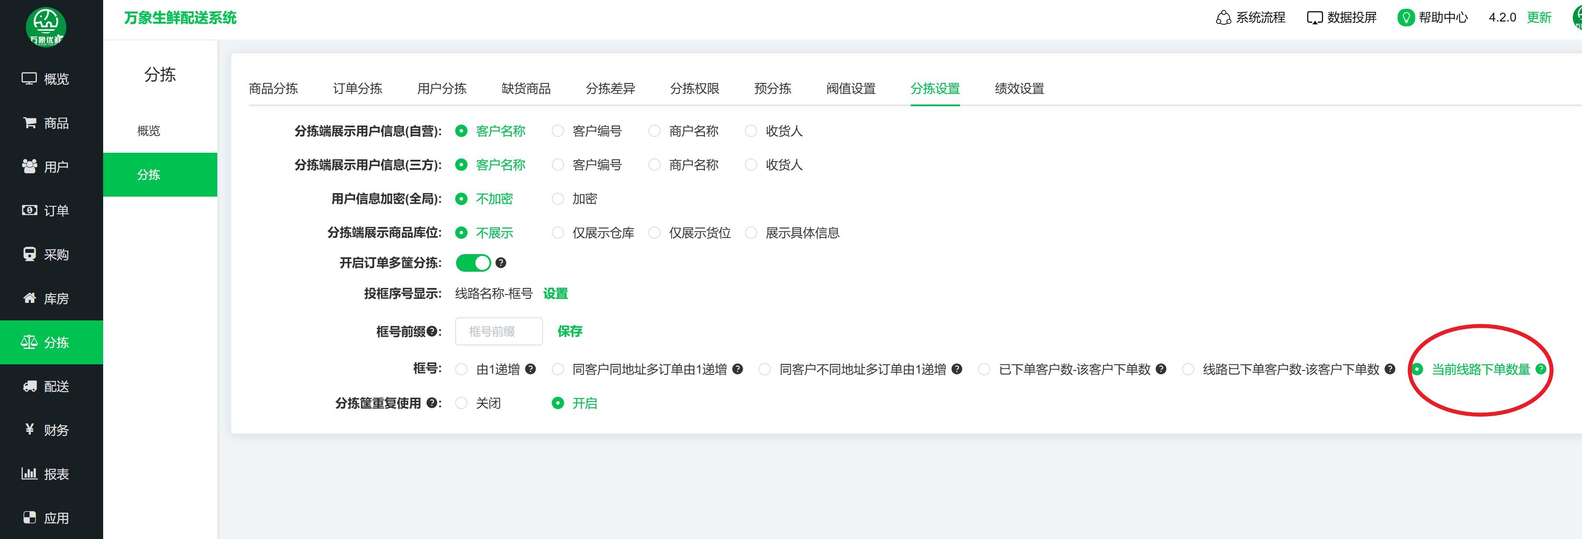1582x539 pixels.
Task: Click 更新 link next to version 4.2.0
Action: (1539, 17)
